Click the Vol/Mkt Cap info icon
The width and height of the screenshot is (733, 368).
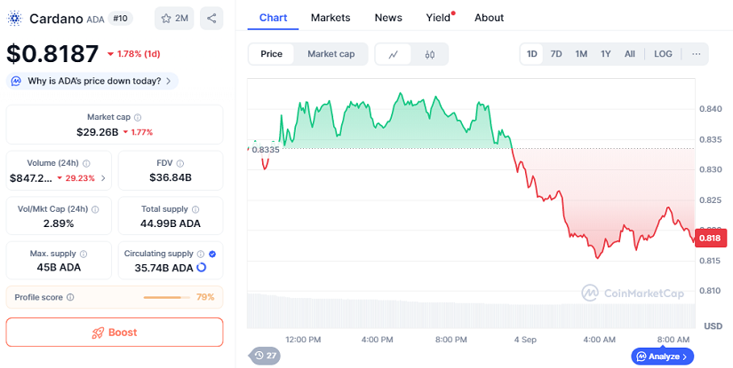tap(95, 209)
